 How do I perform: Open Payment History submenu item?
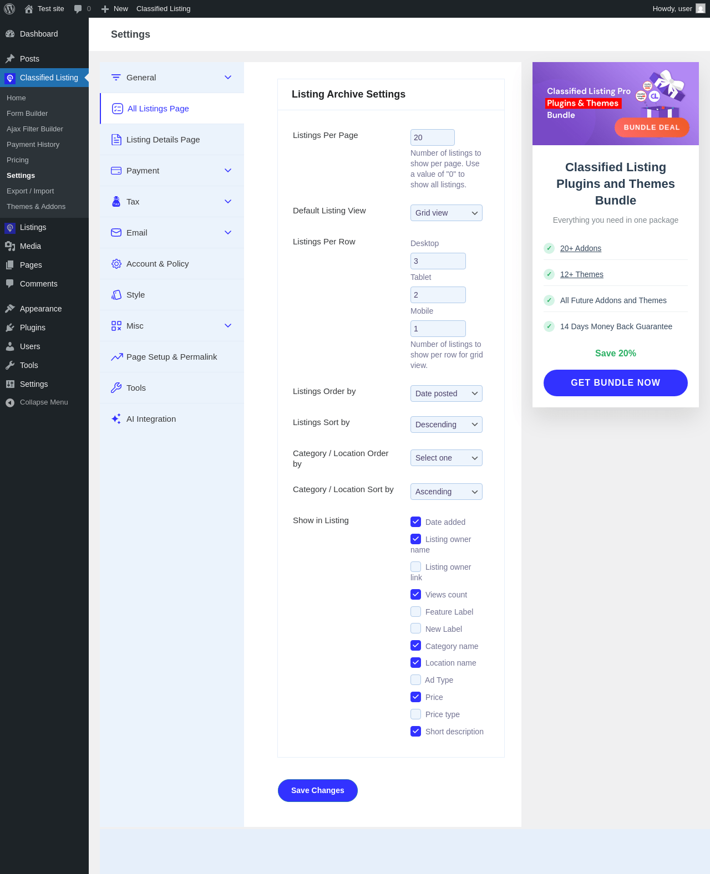[33, 145]
